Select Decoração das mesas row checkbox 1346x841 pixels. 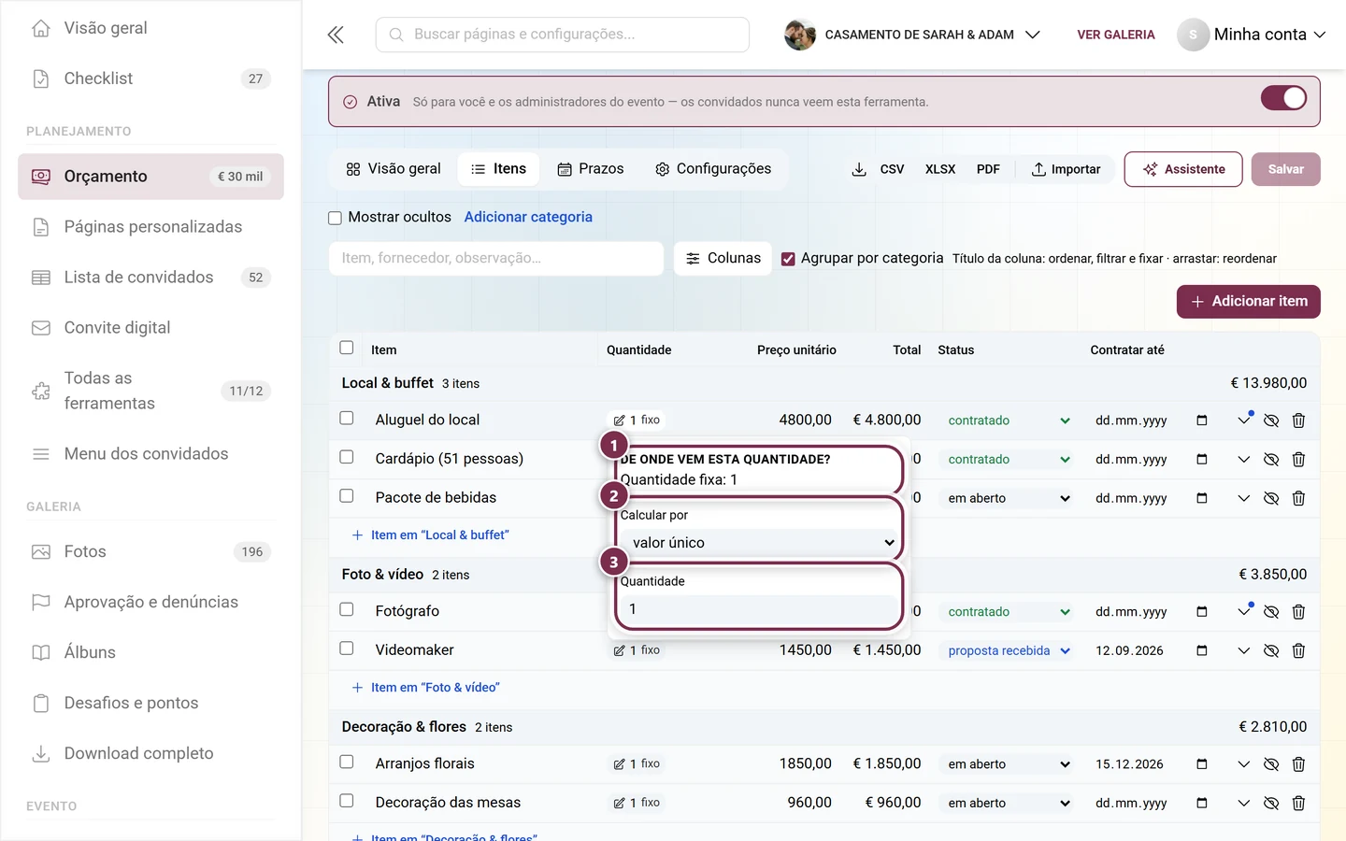click(x=347, y=801)
